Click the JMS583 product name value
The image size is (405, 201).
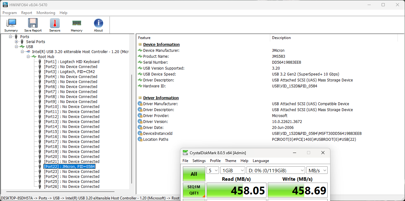click(x=278, y=56)
